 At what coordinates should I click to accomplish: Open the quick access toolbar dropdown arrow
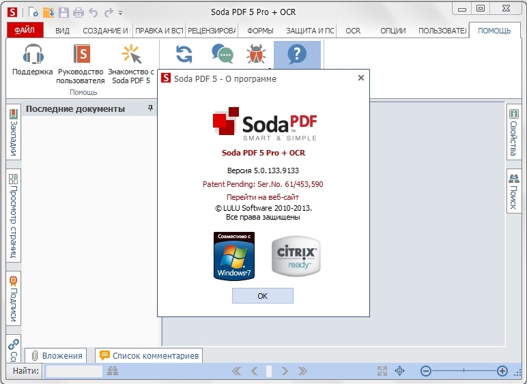tap(120, 13)
